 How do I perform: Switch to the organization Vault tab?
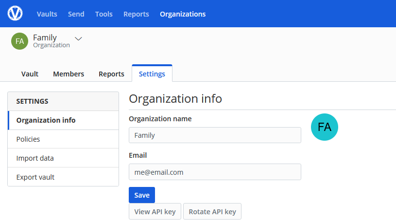pos(30,74)
